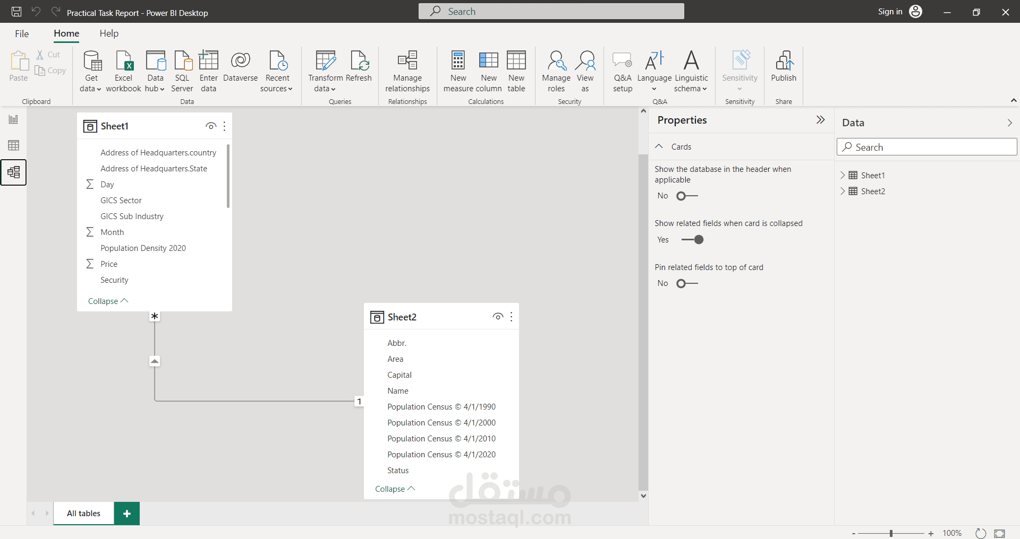
Task: Click the reset layout icon in status bar
Action: (x=981, y=533)
